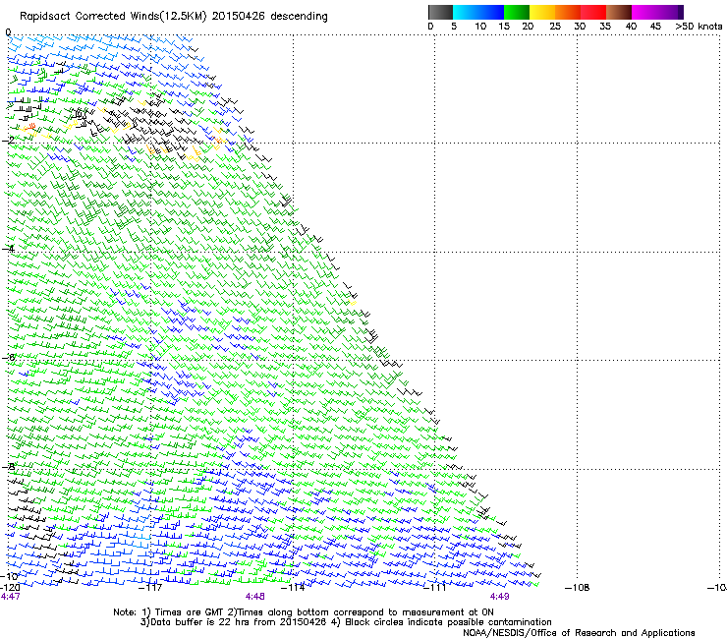Click the yellow 20-25 knots legend swatch
Screen dimensions: 727x639
542,12
